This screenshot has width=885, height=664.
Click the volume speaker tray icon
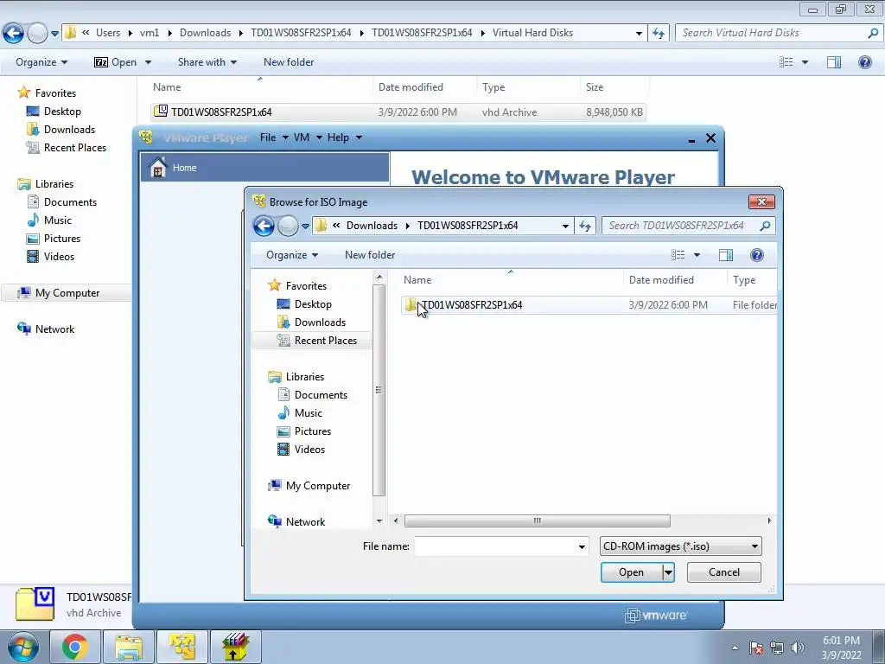pos(797,648)
